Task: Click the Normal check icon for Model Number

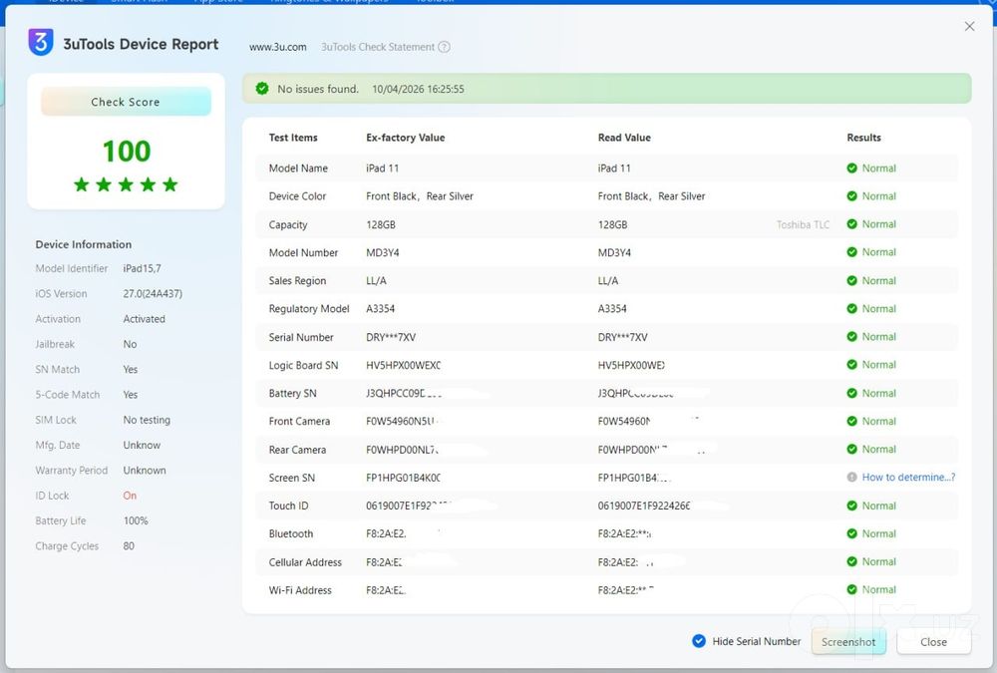Action: 852,252
